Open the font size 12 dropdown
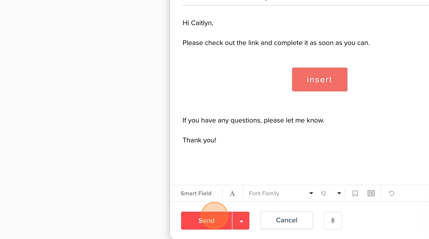Screen dimensions: 429x239 (331, 194)
